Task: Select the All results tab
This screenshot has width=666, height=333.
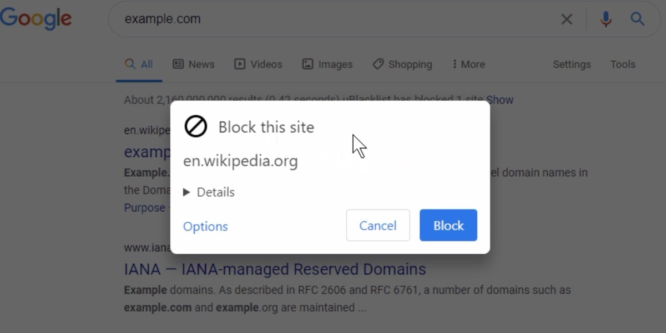Action: pyautogui.click(x=139, y=64)
